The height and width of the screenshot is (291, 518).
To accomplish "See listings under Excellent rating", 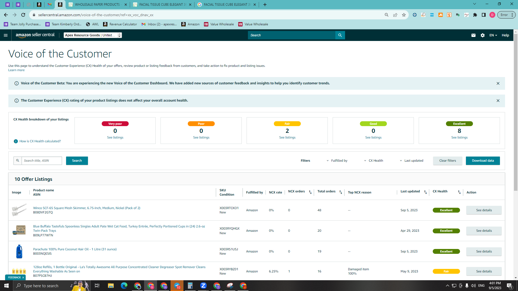I will [x=459, y=137].
